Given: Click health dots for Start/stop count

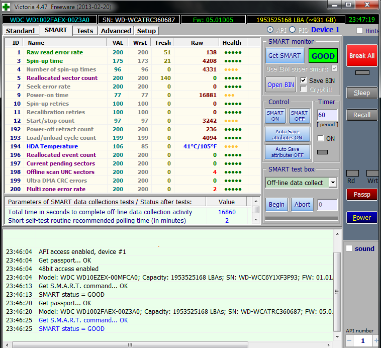Looking at the screenshot, I should click(231, 121).
